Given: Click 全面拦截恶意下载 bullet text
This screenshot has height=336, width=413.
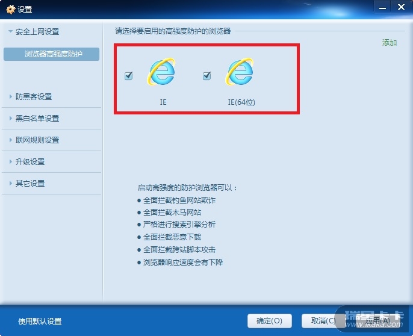Looking at the screenshot, I should [x=172, y=237].
